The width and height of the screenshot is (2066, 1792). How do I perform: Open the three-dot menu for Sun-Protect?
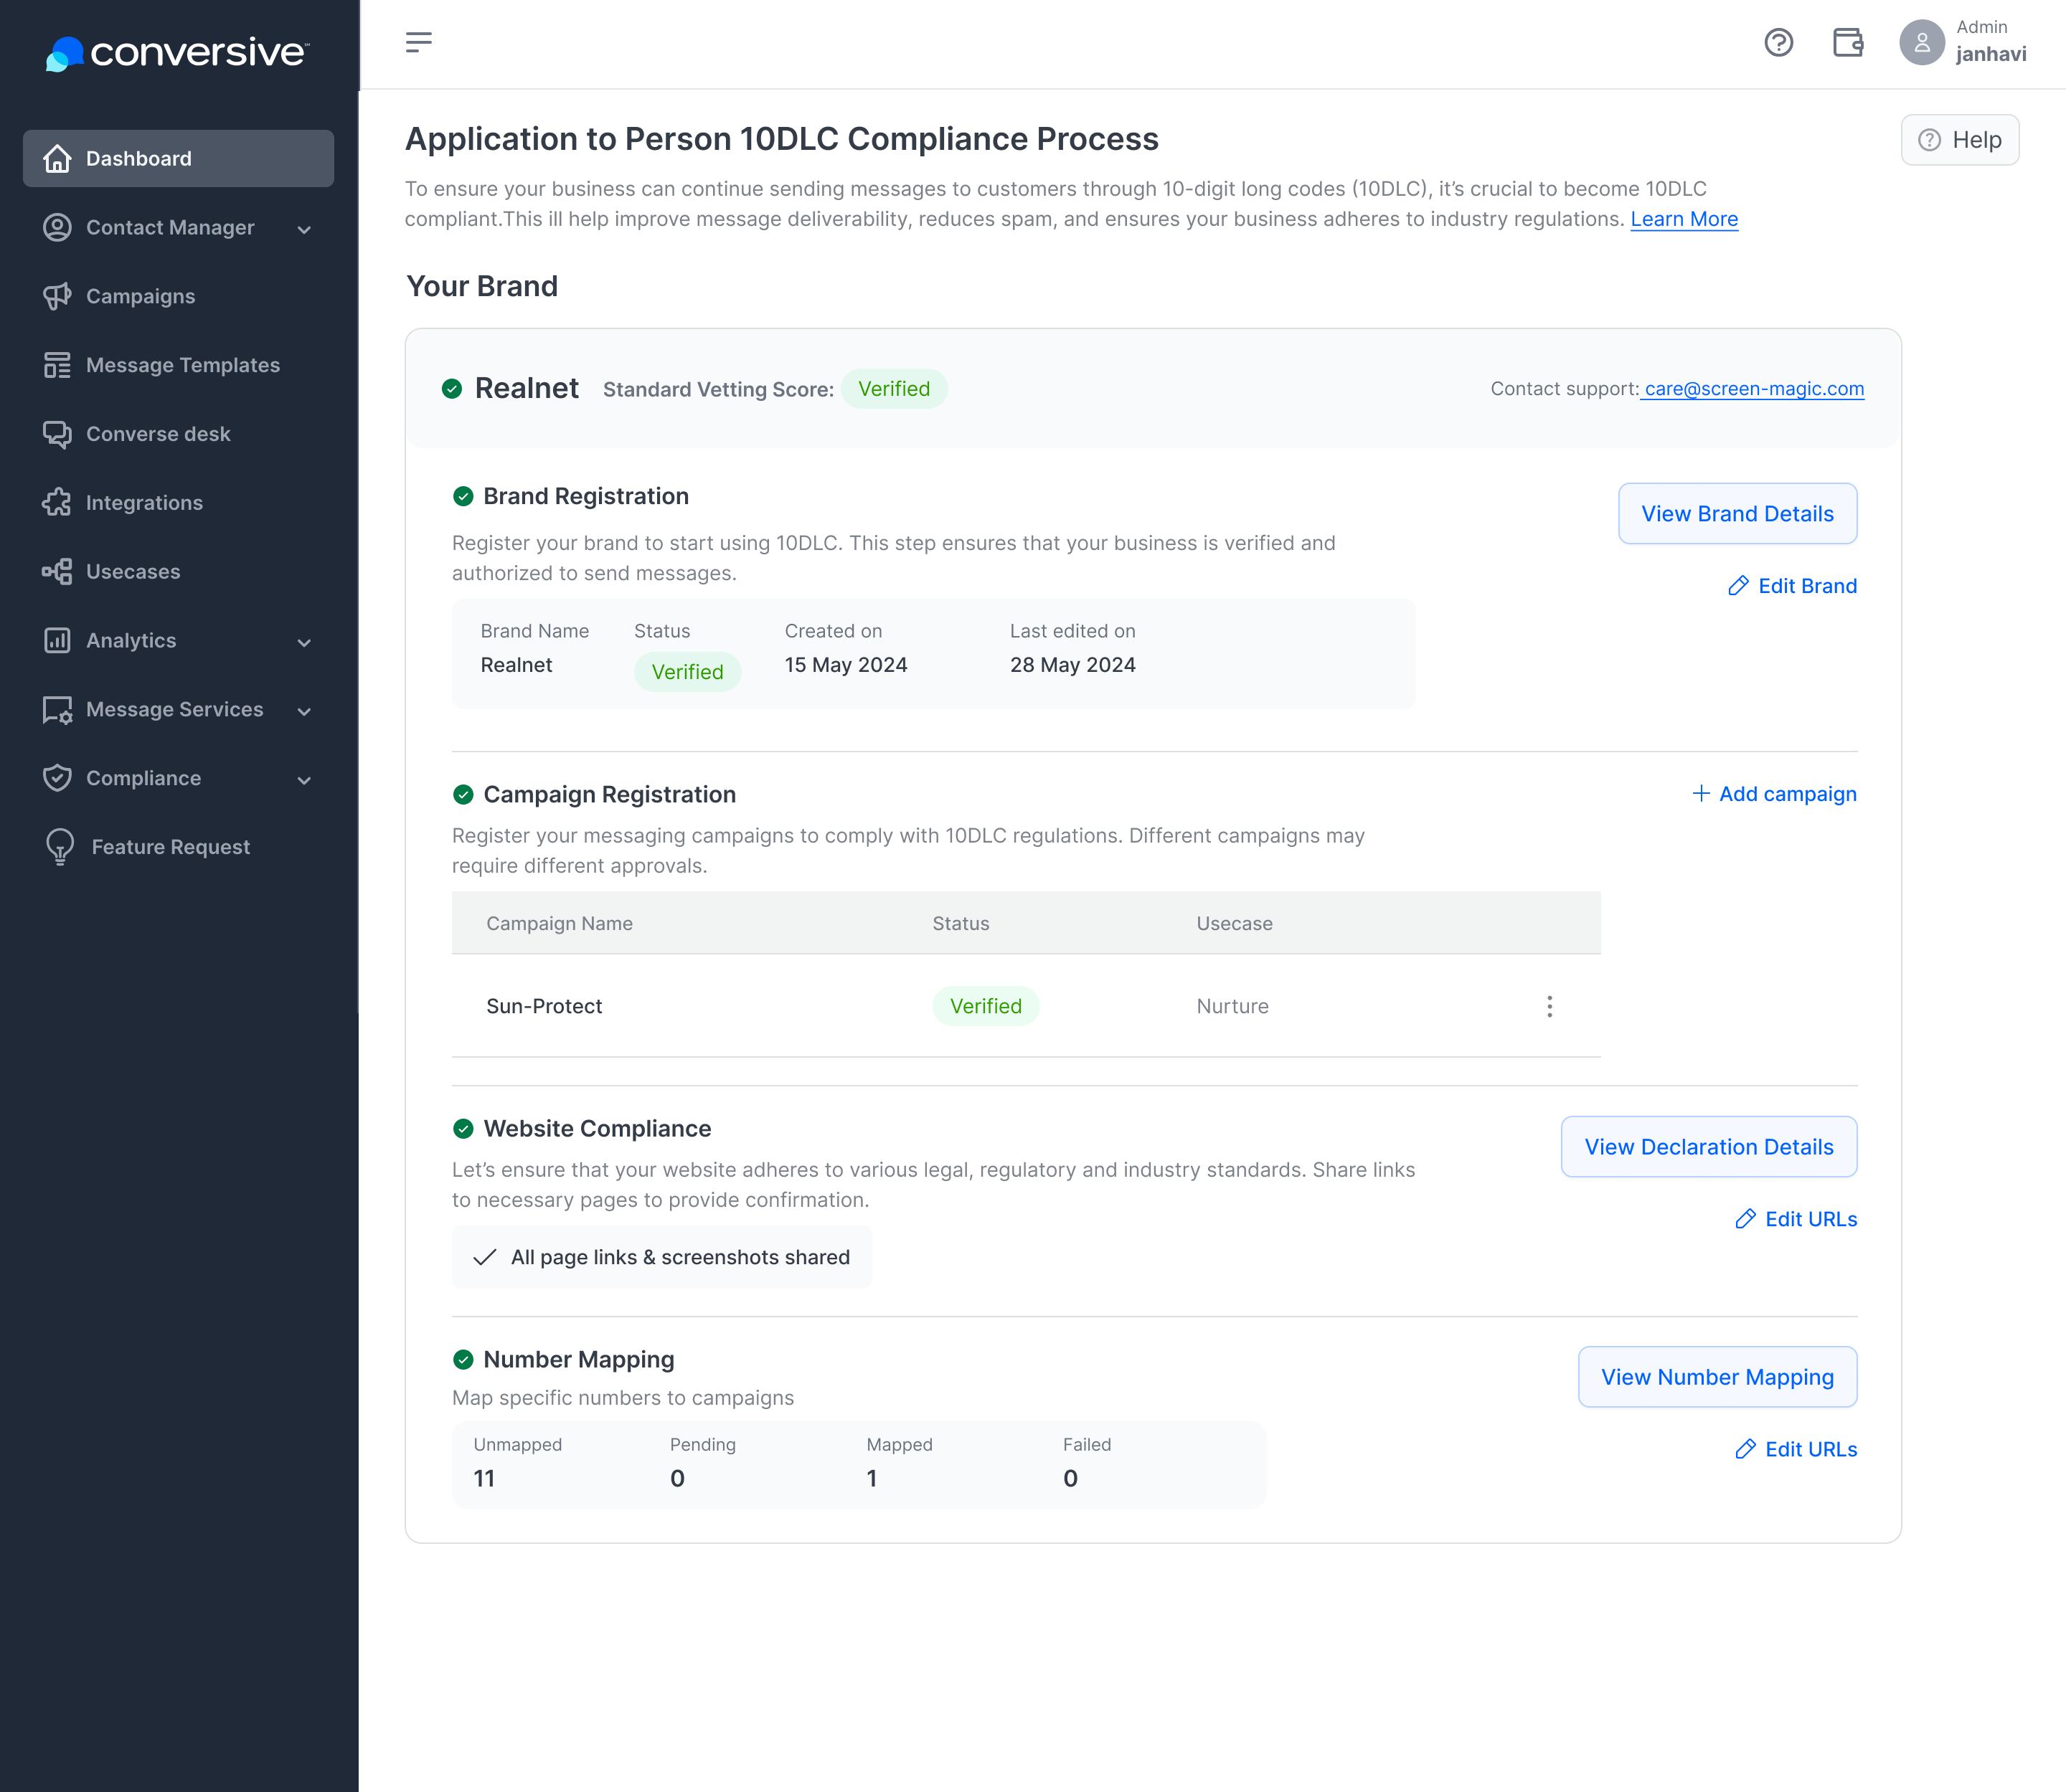click(x=1549, y=1006)
